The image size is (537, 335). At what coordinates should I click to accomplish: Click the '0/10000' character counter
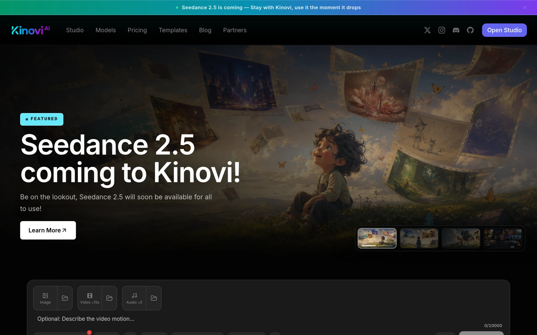(493, 326)
